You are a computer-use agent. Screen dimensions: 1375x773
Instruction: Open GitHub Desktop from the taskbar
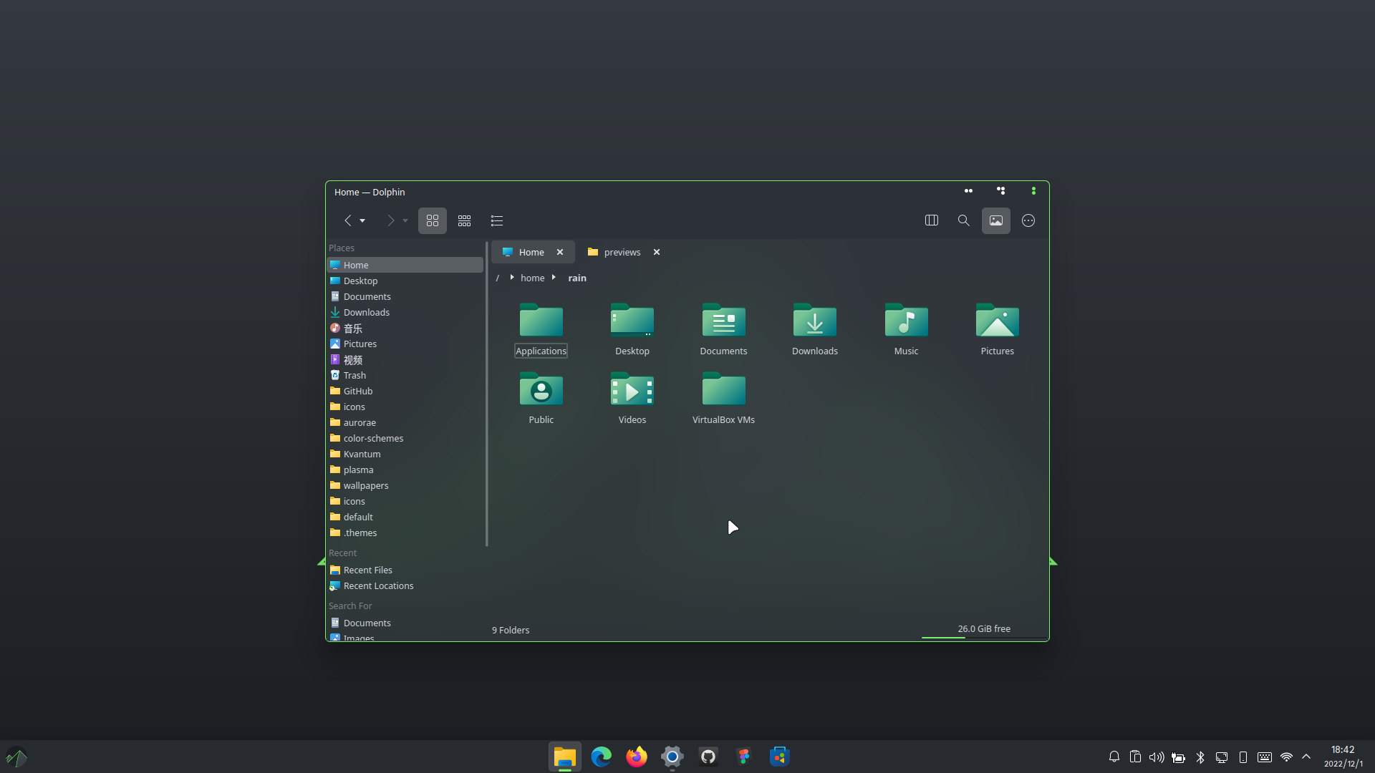pyautogui.click(x=708, y=757)
